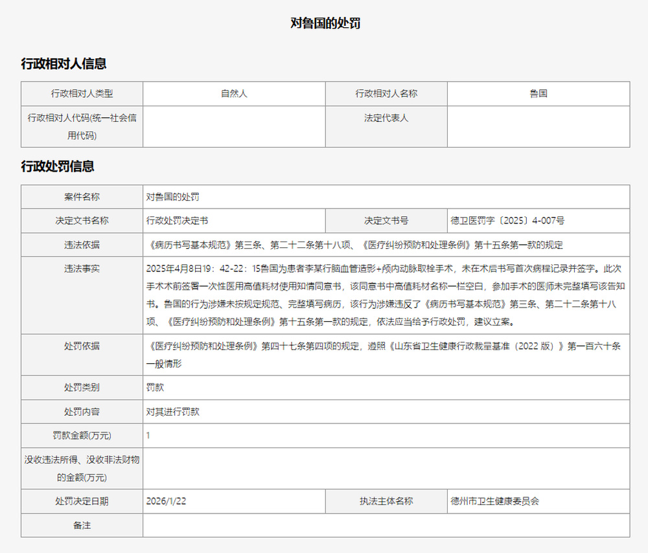Viewport: 648px width, 553px height.
Task: Click the '处罚依据' row label
Action: (82, 346)
